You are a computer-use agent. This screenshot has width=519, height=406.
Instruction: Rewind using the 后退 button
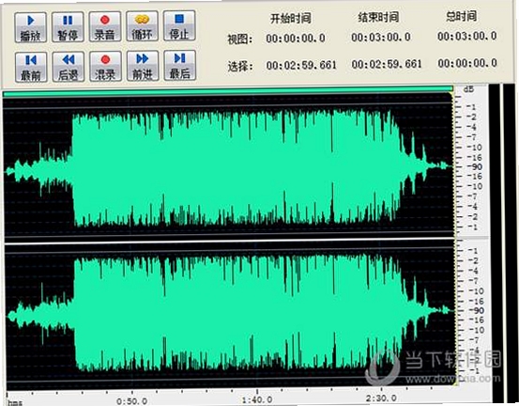[69, 67]
